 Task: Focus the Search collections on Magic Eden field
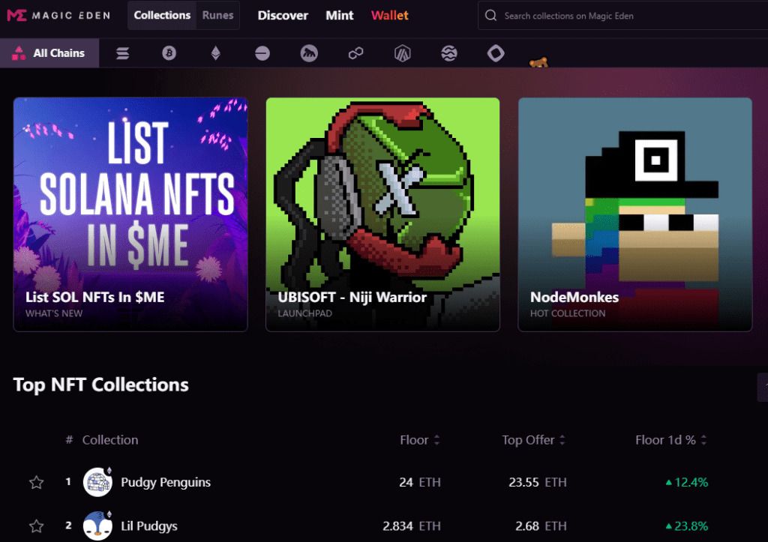coord(622,16)
